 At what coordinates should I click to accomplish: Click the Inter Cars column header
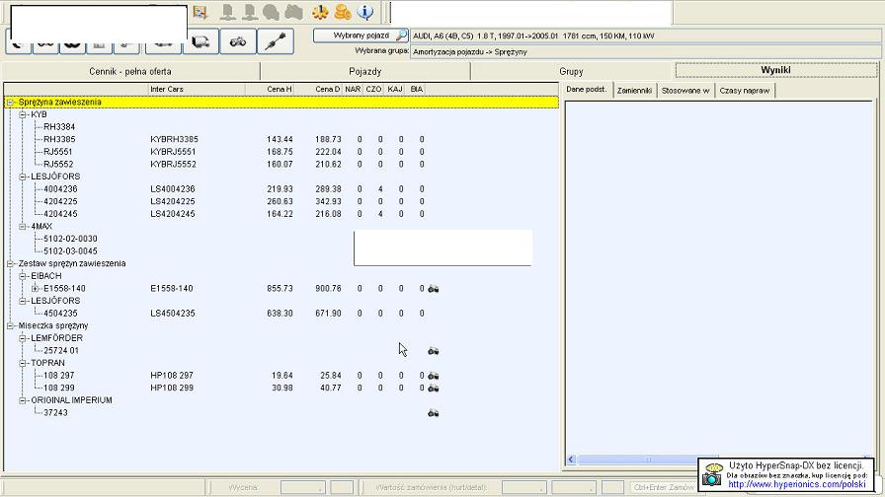click(x=197, y=89)
